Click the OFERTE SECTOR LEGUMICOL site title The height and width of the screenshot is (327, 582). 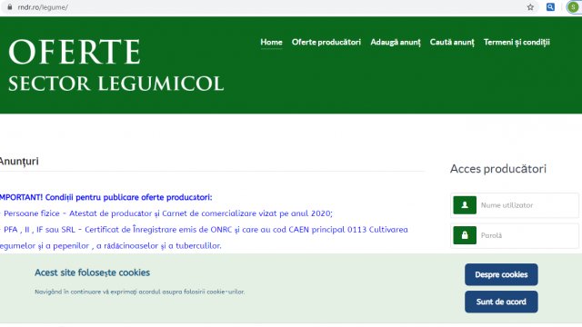point(115,64)
